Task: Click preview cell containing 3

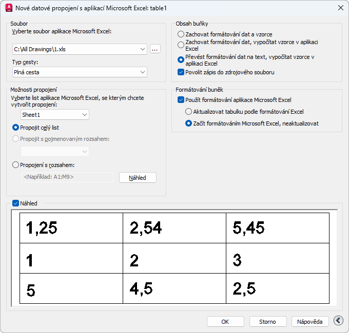Action: pyautogui.click(x=278, y=258)
